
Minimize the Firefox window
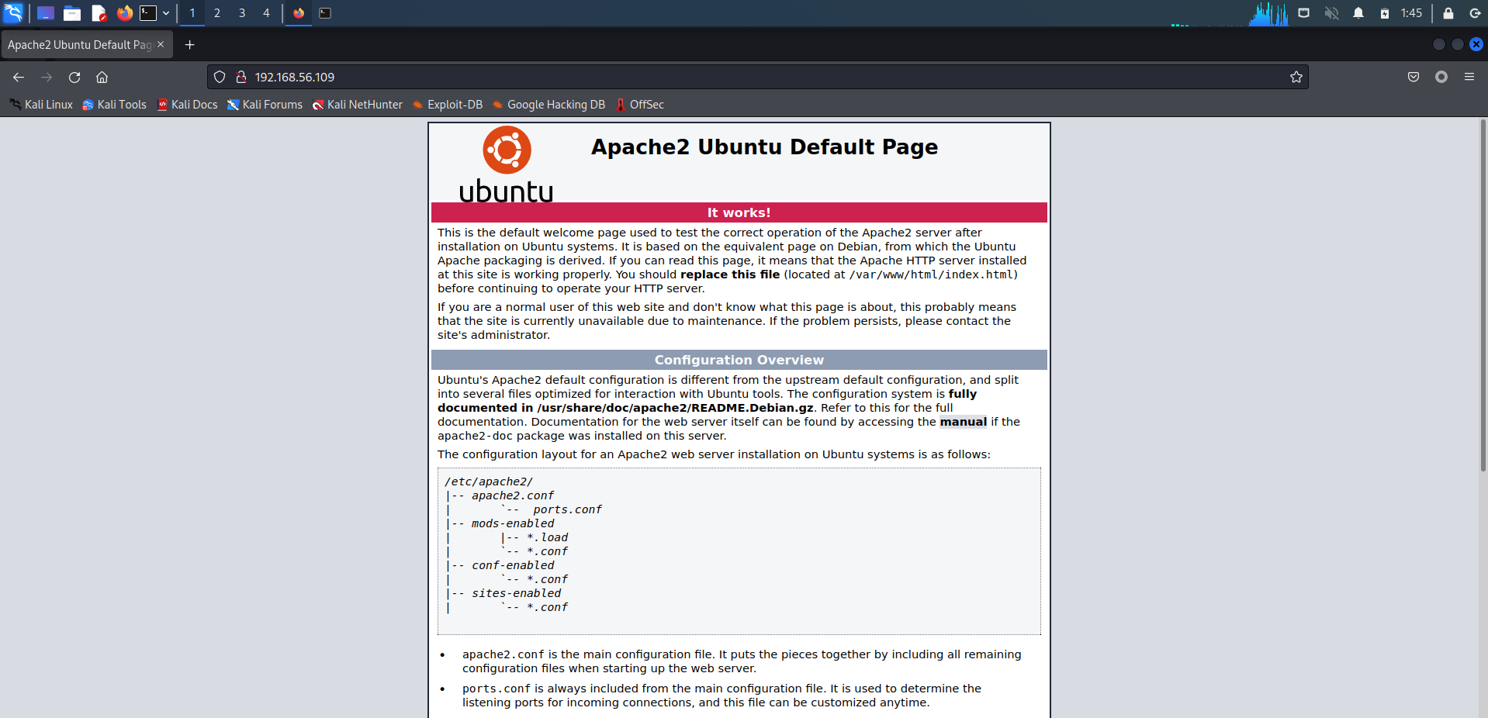(1439, 44)
